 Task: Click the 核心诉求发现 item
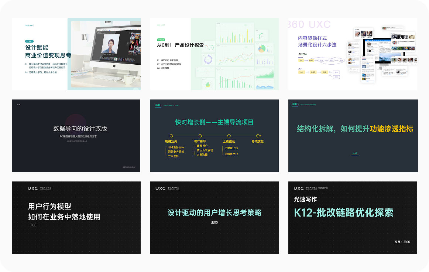[205, 150]
